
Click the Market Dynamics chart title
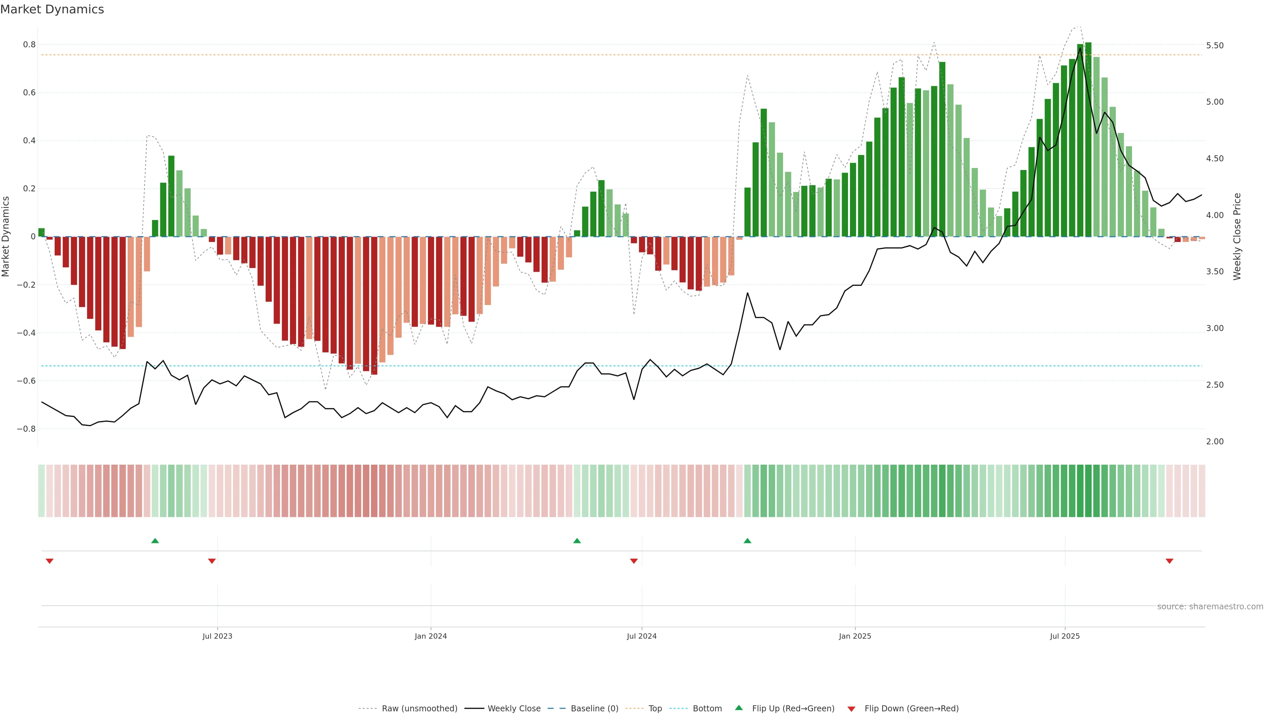(52, 9)
